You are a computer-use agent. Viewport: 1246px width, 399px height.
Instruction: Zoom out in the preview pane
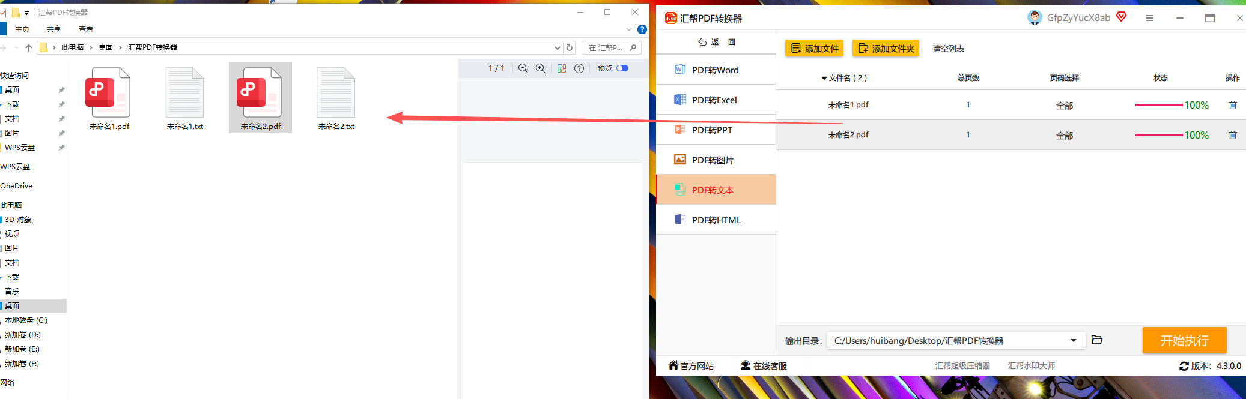(x=523, y=68)
